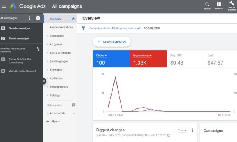
Task: Collapse the navigation panel with the chevron button
Action: [44, 81]
